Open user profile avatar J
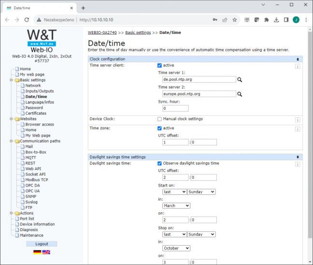Viewport: 313px width, 265px height. 296,20
